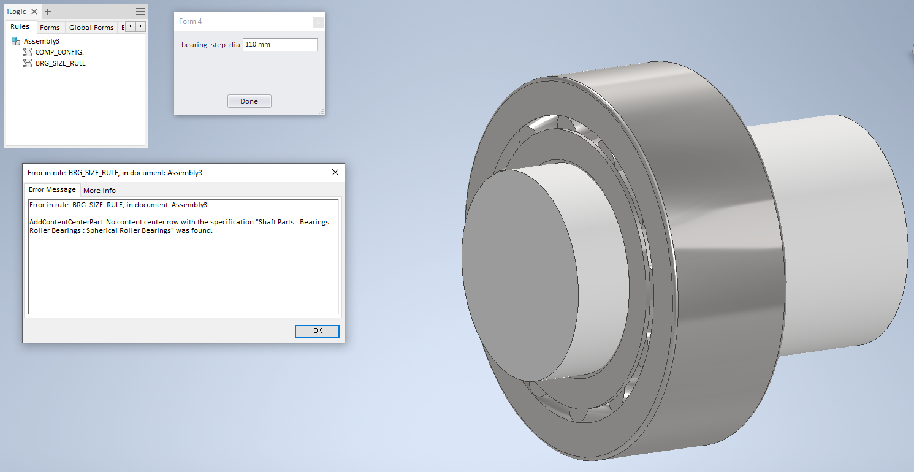The image size is (914, 472).
Task: Switch to the More Info tab in error dialog
Action: coord(99,190)
